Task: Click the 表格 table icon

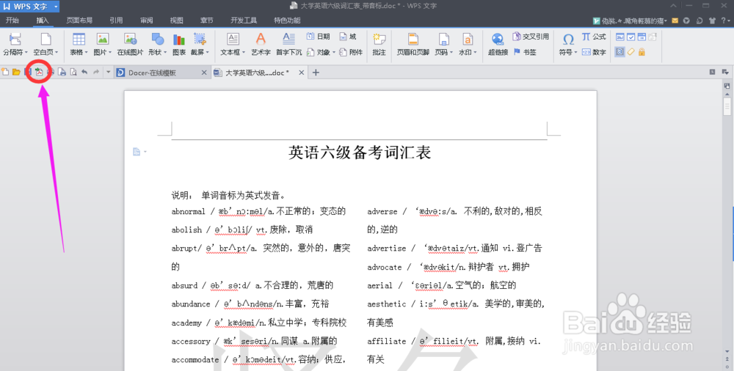Action: pos(79,39)
